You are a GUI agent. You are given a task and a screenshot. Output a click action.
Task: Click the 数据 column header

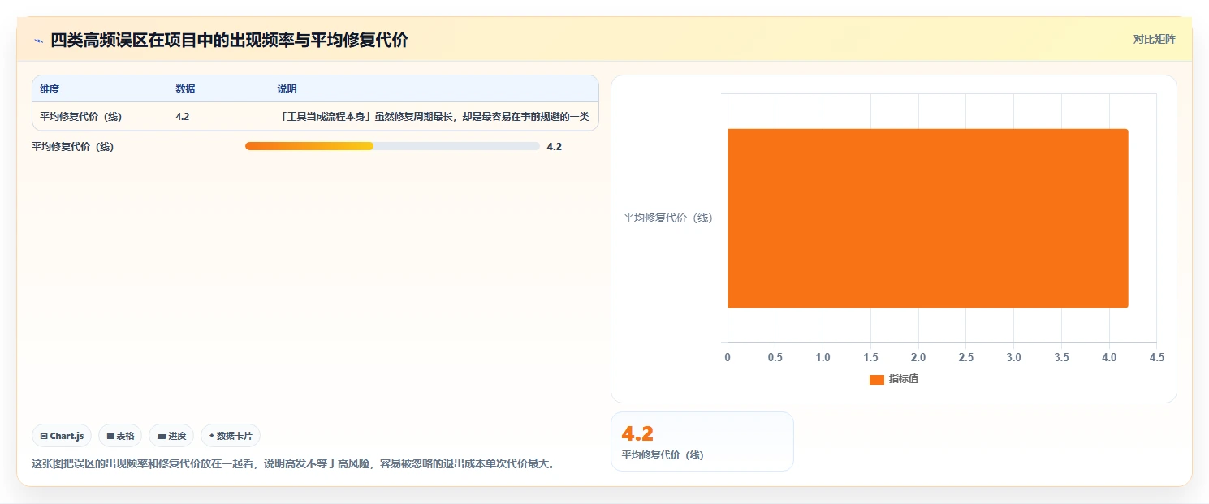[x=185, y=89]
